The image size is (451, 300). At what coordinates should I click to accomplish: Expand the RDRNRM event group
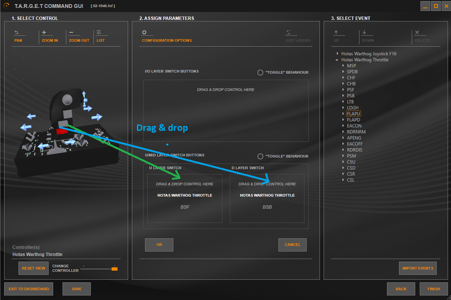pyautogui.click(x=343, y=132)
